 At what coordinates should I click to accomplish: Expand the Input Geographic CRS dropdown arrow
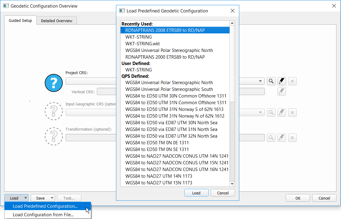tap(261, 113)
